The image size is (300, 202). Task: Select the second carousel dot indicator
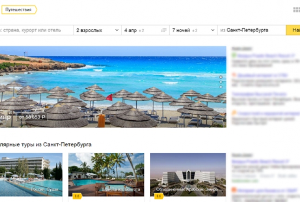pos(221,82)
